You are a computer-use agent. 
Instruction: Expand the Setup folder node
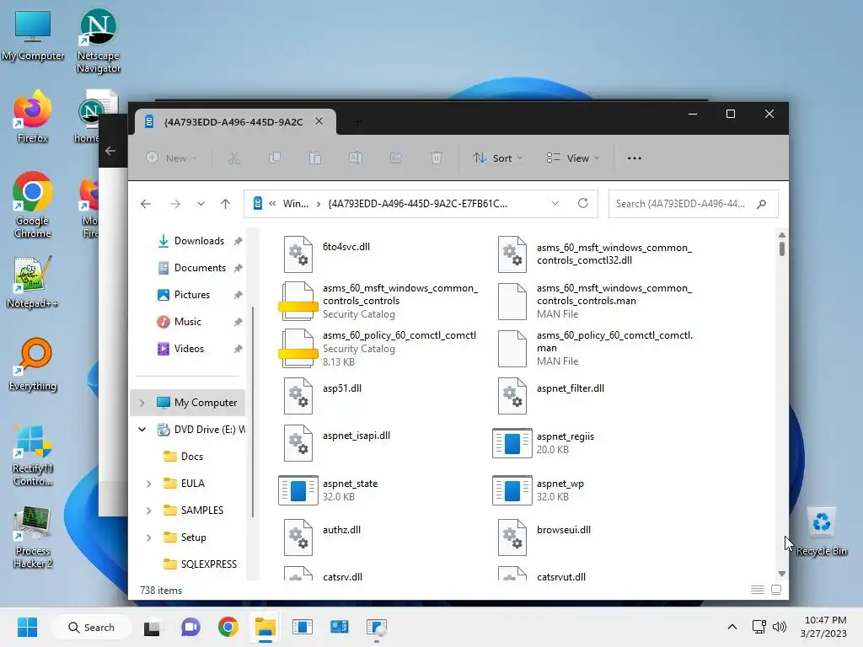(x=148, y=537)
